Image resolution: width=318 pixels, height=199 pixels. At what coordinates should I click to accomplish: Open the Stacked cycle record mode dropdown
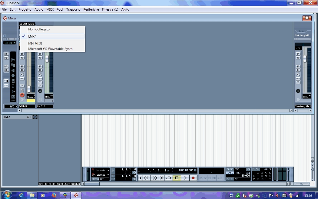pos(108,175)
